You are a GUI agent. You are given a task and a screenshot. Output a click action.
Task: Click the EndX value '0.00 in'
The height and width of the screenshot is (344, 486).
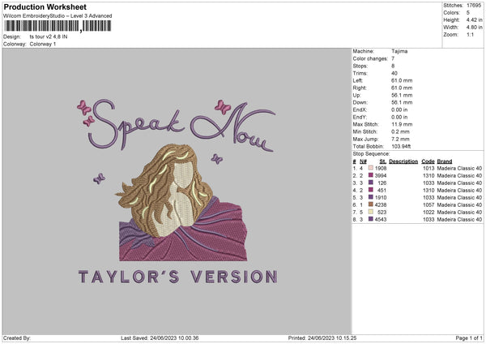click(399, 110)
